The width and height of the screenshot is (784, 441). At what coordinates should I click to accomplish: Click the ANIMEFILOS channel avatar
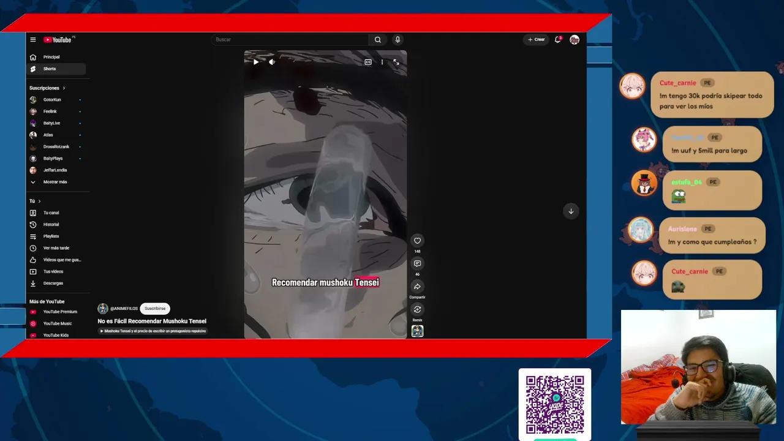103,309
